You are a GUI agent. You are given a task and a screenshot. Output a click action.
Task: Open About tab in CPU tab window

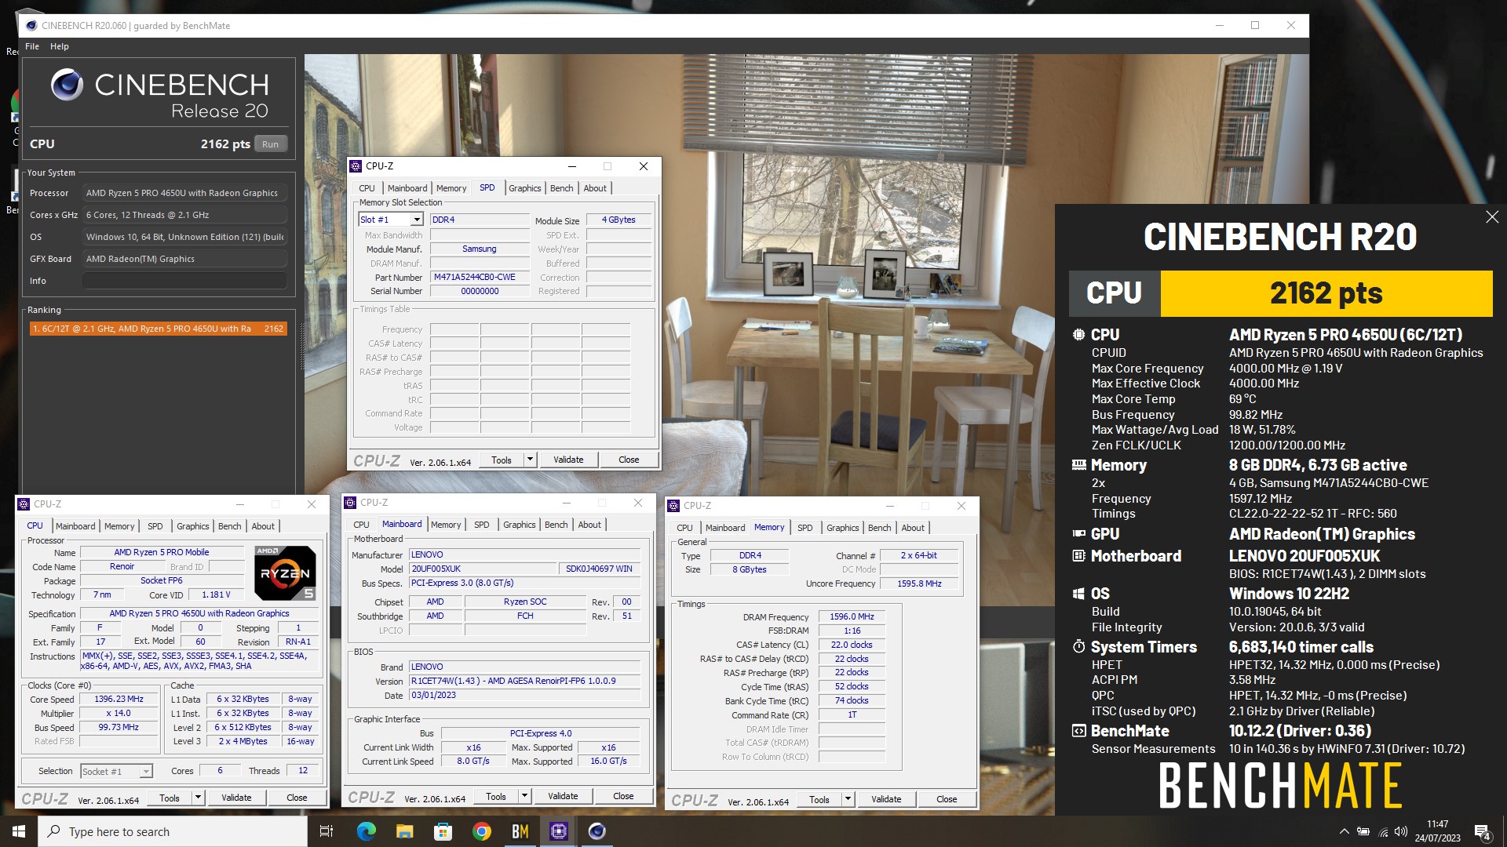click(x=263, y=526)
